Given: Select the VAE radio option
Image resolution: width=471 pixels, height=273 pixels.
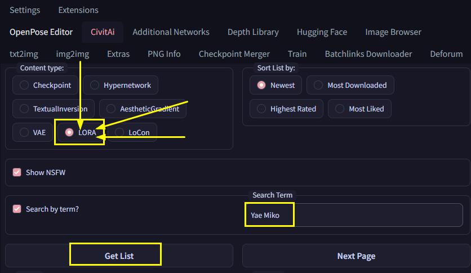Looking at the screenshot, I should (x=33, y=132).
